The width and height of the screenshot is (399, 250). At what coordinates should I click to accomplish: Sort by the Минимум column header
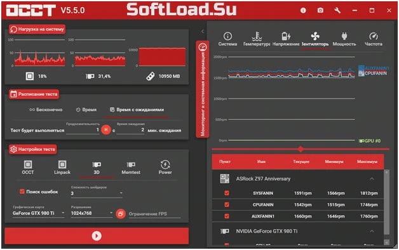coord(334,162)
